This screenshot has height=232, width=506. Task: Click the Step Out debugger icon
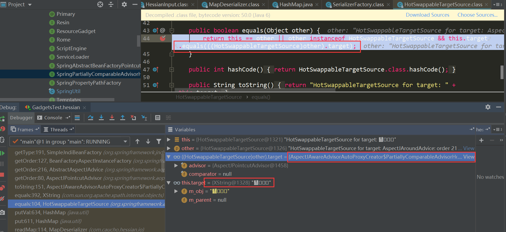tap(123, 118)
